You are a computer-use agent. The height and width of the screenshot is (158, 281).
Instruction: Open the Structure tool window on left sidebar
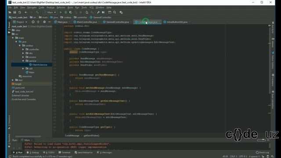point(9,122)
